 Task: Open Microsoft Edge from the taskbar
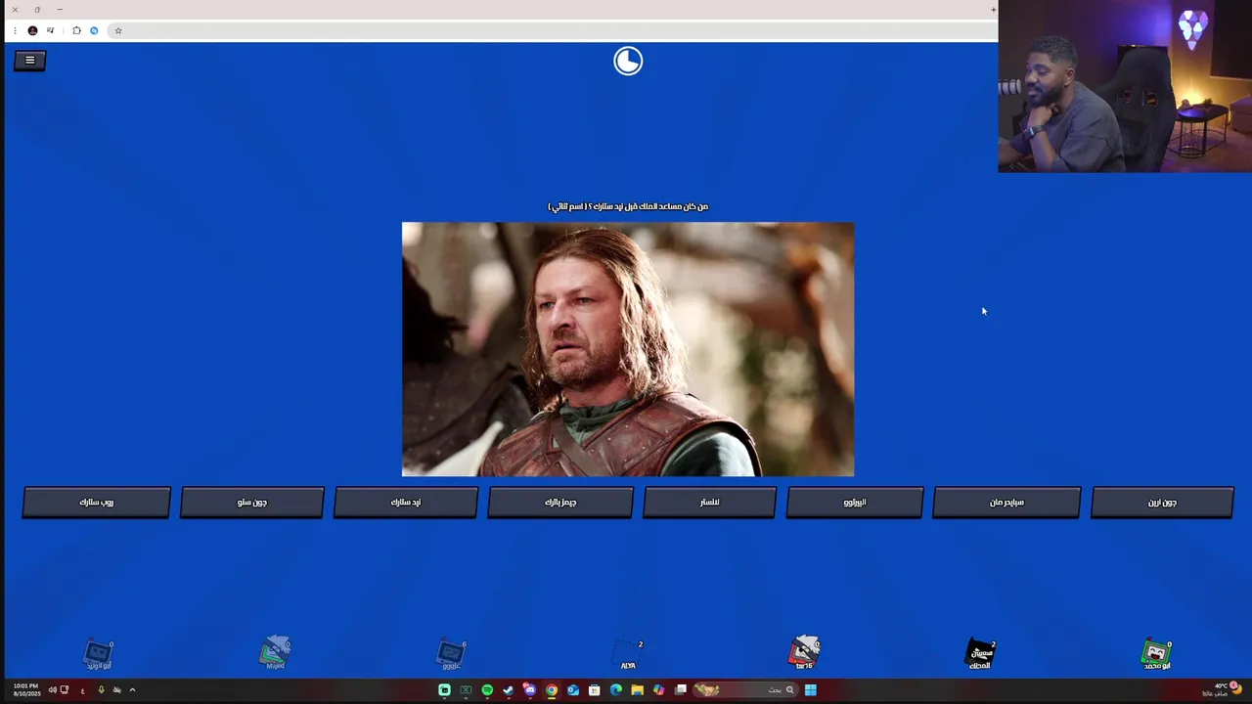click(x=616, y=690)
